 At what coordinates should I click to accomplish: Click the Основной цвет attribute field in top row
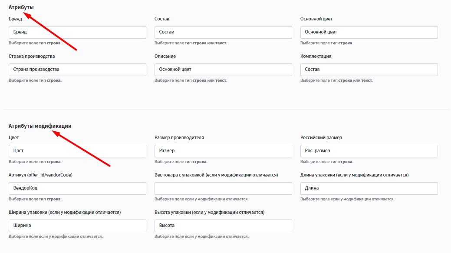(369, 32)
